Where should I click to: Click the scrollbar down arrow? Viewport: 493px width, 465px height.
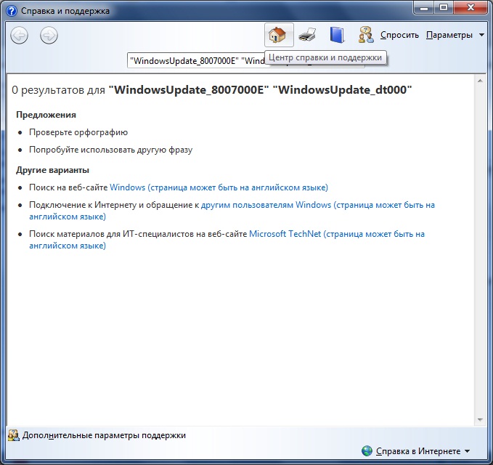tap(480, 420)
